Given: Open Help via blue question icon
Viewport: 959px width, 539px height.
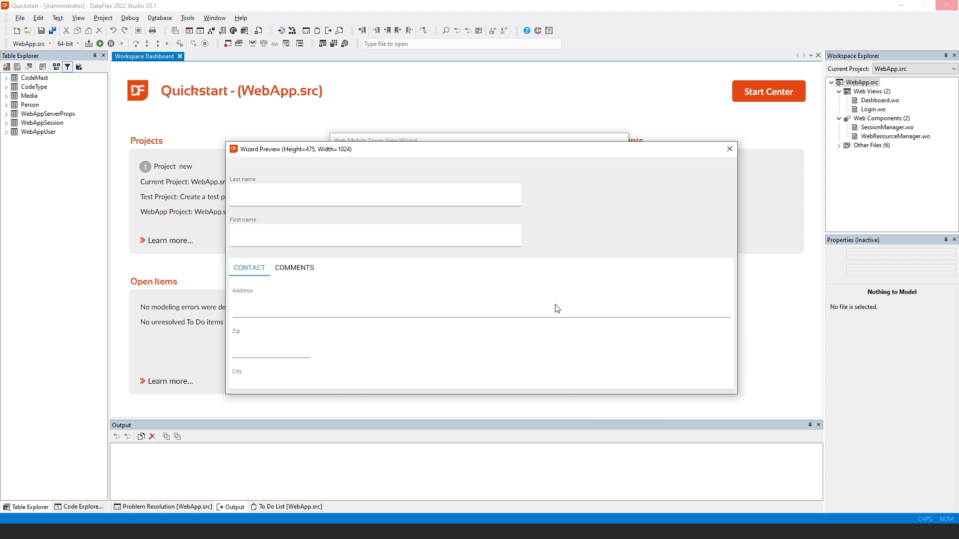Looking at the screenshot, I should pos(527,30).
